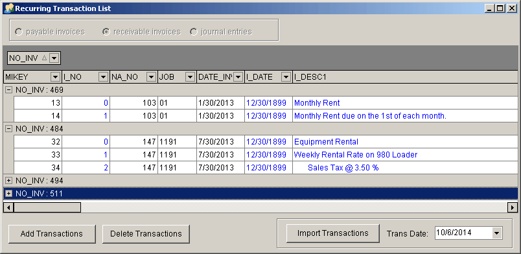Close the Recurring Transaction List window
This screenshot has width=521, height=254.
pos(511,8)
